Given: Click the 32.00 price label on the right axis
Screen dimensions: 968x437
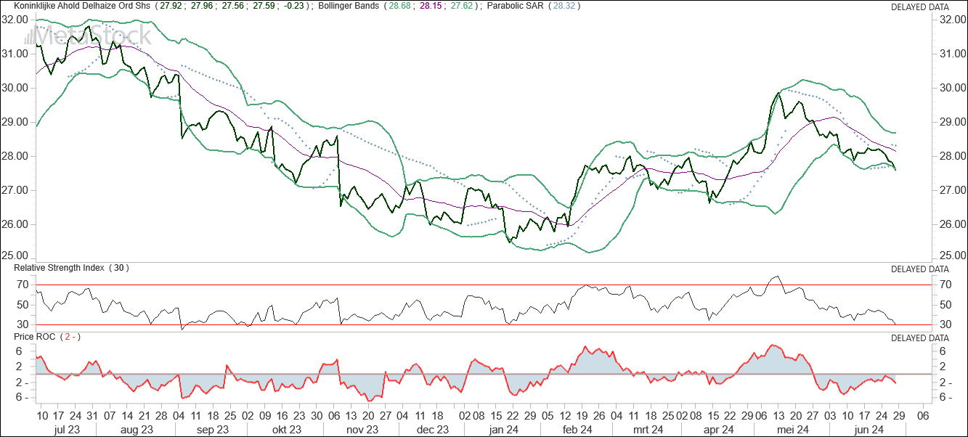Looking at the screenshot, I should (951, 20).
